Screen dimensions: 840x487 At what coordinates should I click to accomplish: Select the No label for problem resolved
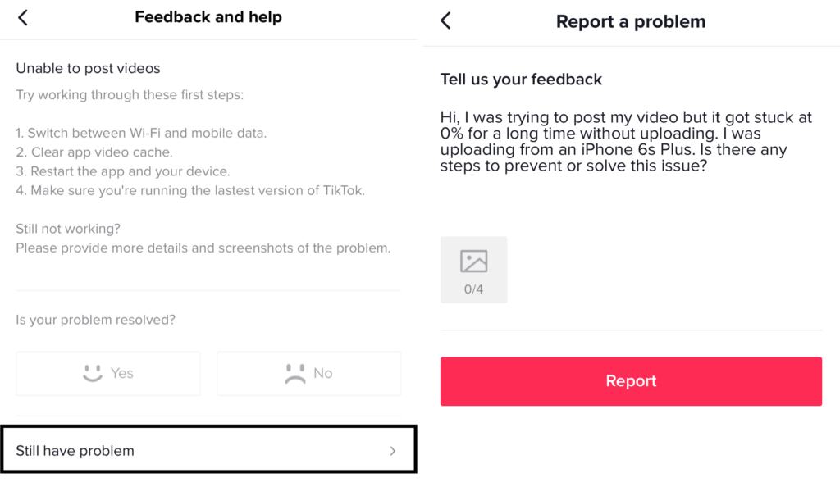click(323, 373)
